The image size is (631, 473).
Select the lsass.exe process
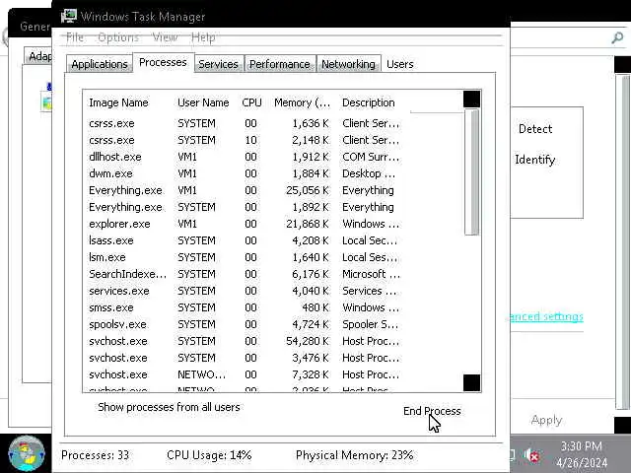pos(245,240)
